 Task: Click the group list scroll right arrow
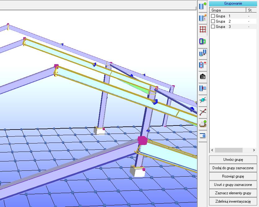pos(254,150)
